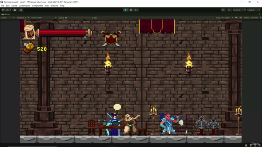Open the Assets menu
Viewport: 262px width, 147px height.
point(14,6)
